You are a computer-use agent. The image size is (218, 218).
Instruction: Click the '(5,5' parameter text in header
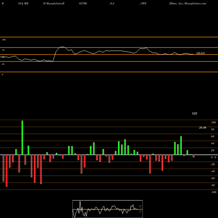(x=112, y=3)
